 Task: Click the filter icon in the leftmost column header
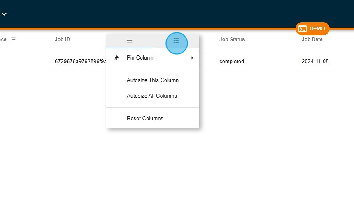tap(14, 39)
